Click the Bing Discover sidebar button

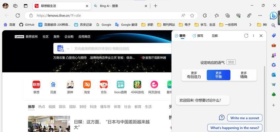pyautogui.click(x=273, y=16)
